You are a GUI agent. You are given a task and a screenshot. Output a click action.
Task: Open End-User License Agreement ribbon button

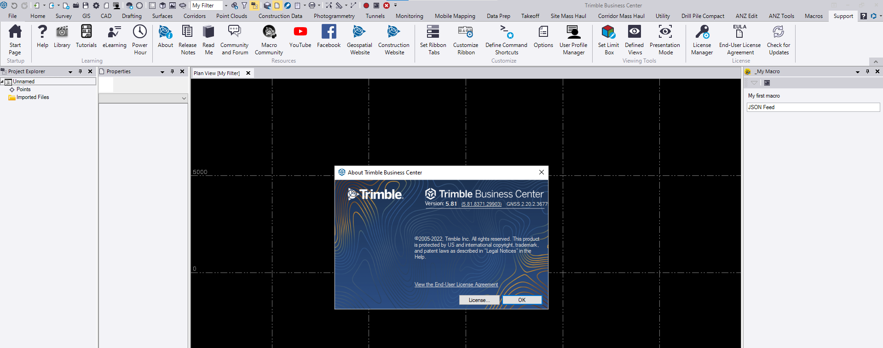(x=740, y=40)
